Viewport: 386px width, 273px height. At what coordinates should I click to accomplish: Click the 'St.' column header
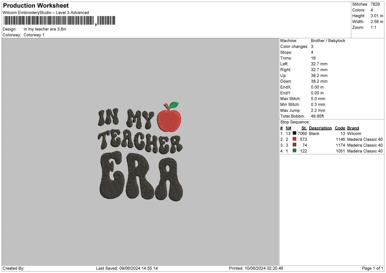coord(304,128)
